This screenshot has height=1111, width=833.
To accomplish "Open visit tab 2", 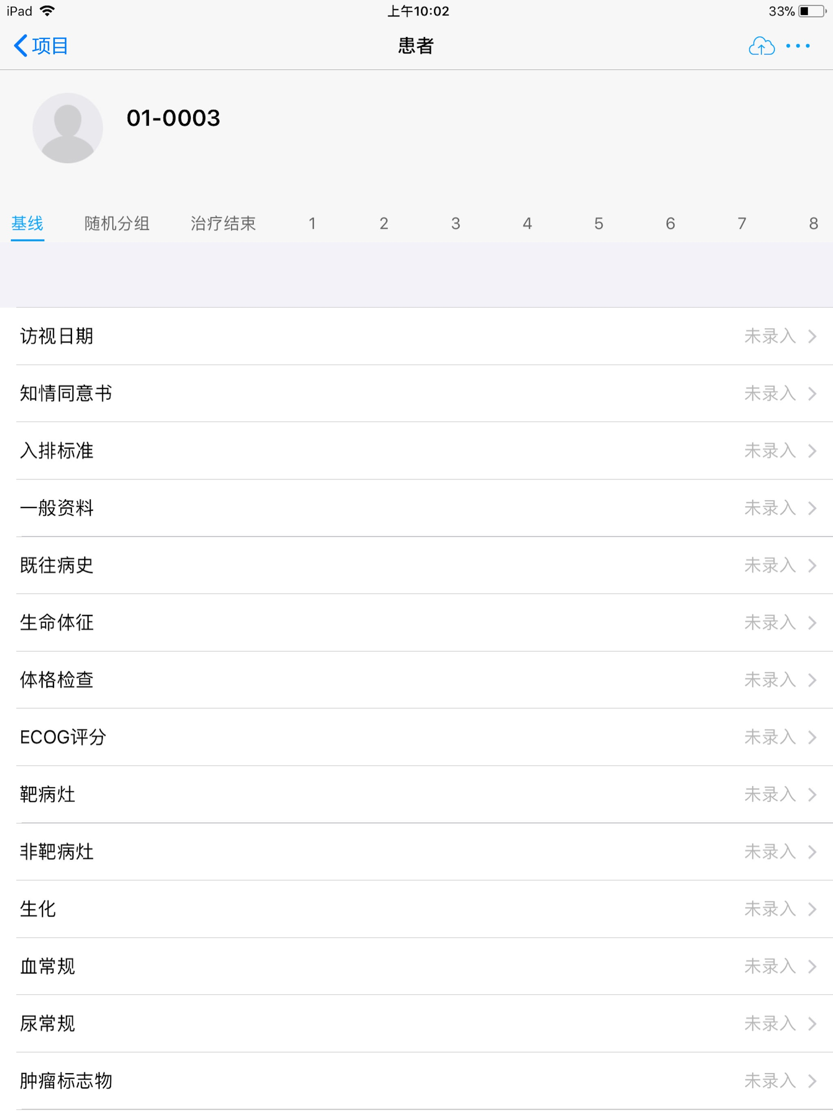I will pyautogui.click(x=384, y=224).
